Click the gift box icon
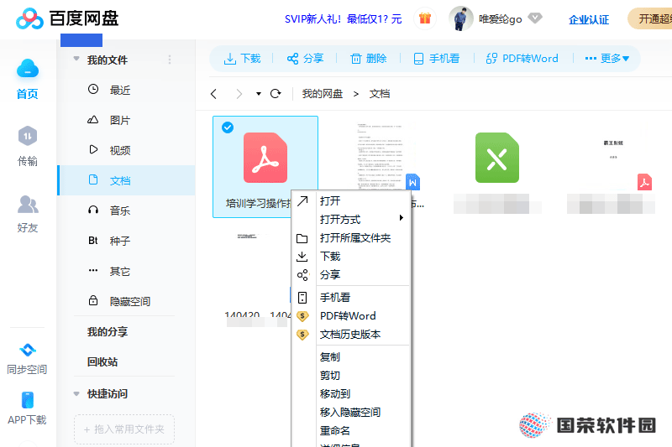Image resolution: width=672 pixels, height=447 pixels. point(425,18)
